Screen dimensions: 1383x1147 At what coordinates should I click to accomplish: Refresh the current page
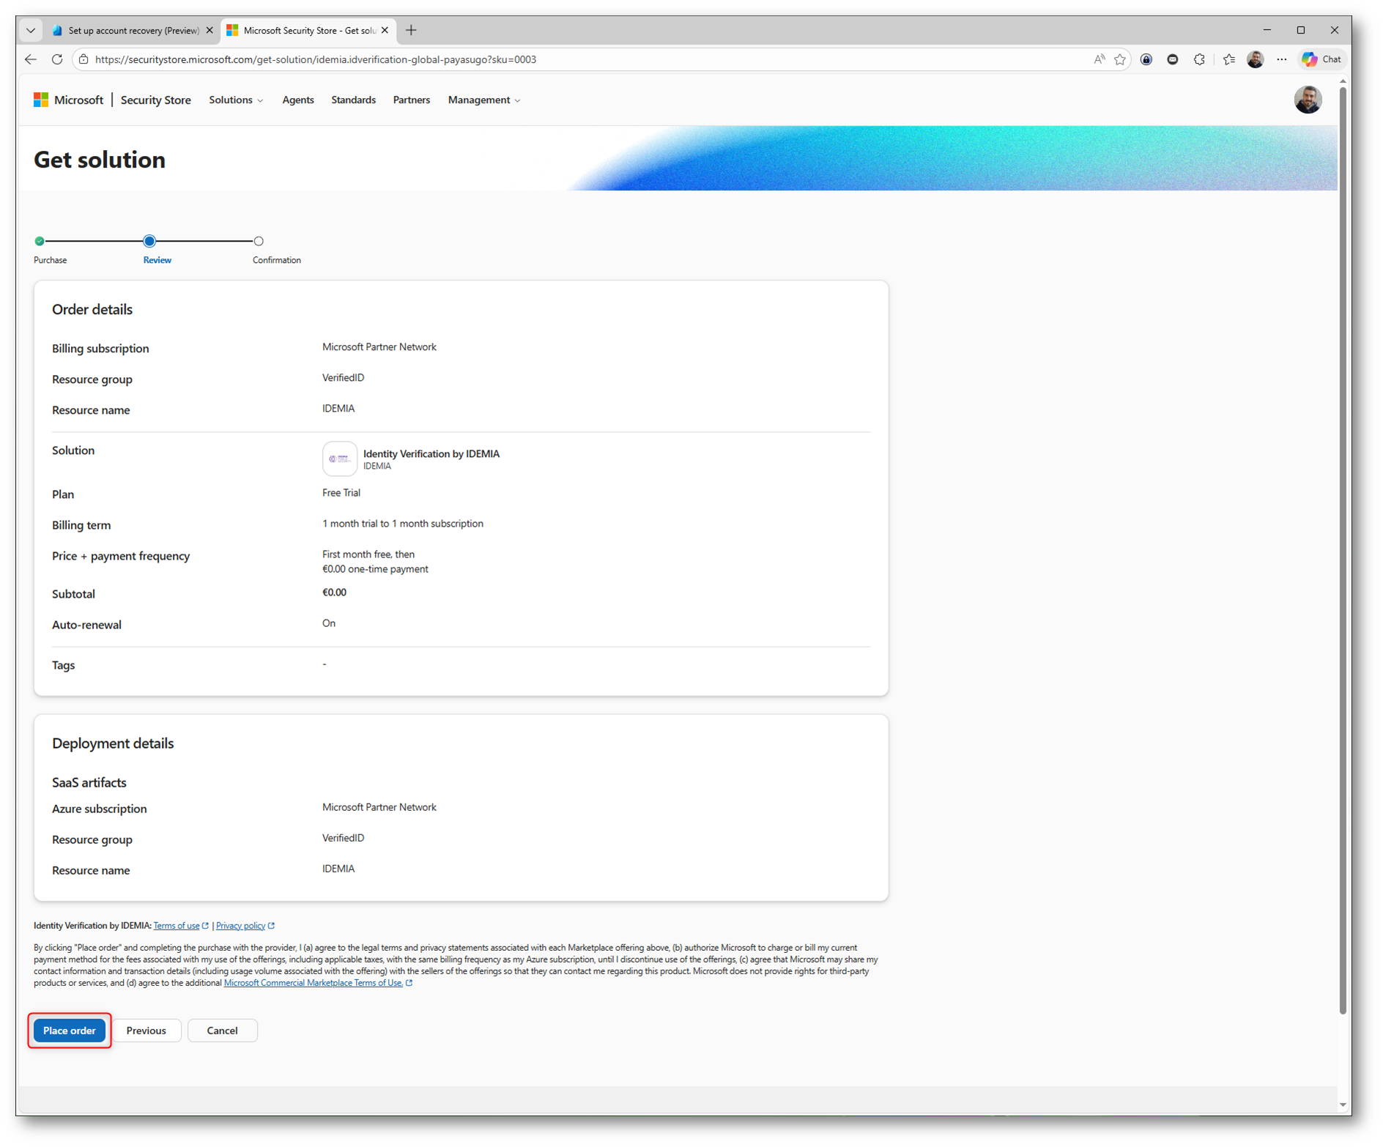[x=57, y=59]
